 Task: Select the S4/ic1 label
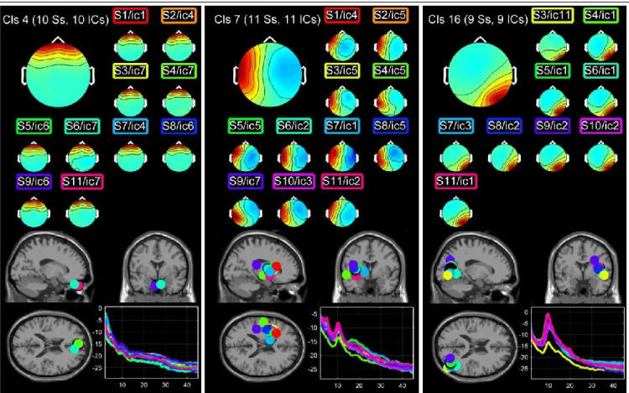tap(600, 16)
